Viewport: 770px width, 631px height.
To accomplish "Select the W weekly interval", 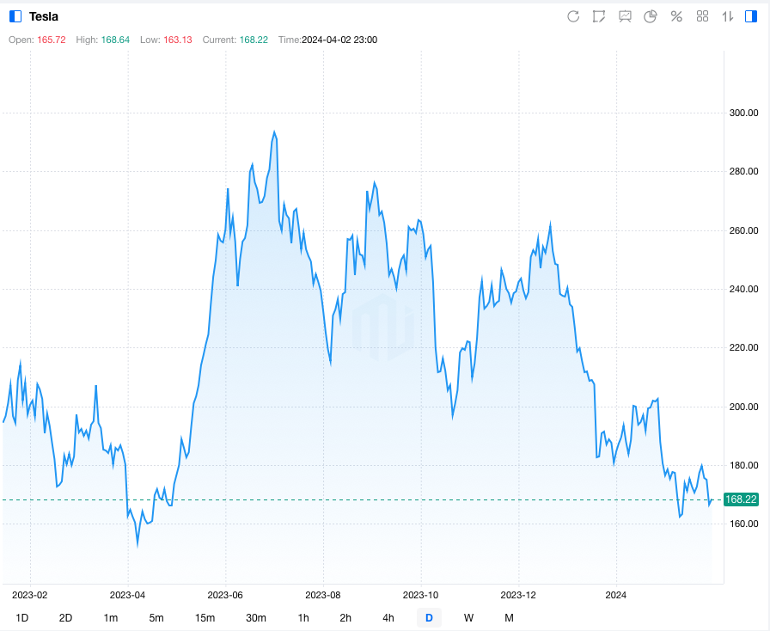I will [468, 617].
